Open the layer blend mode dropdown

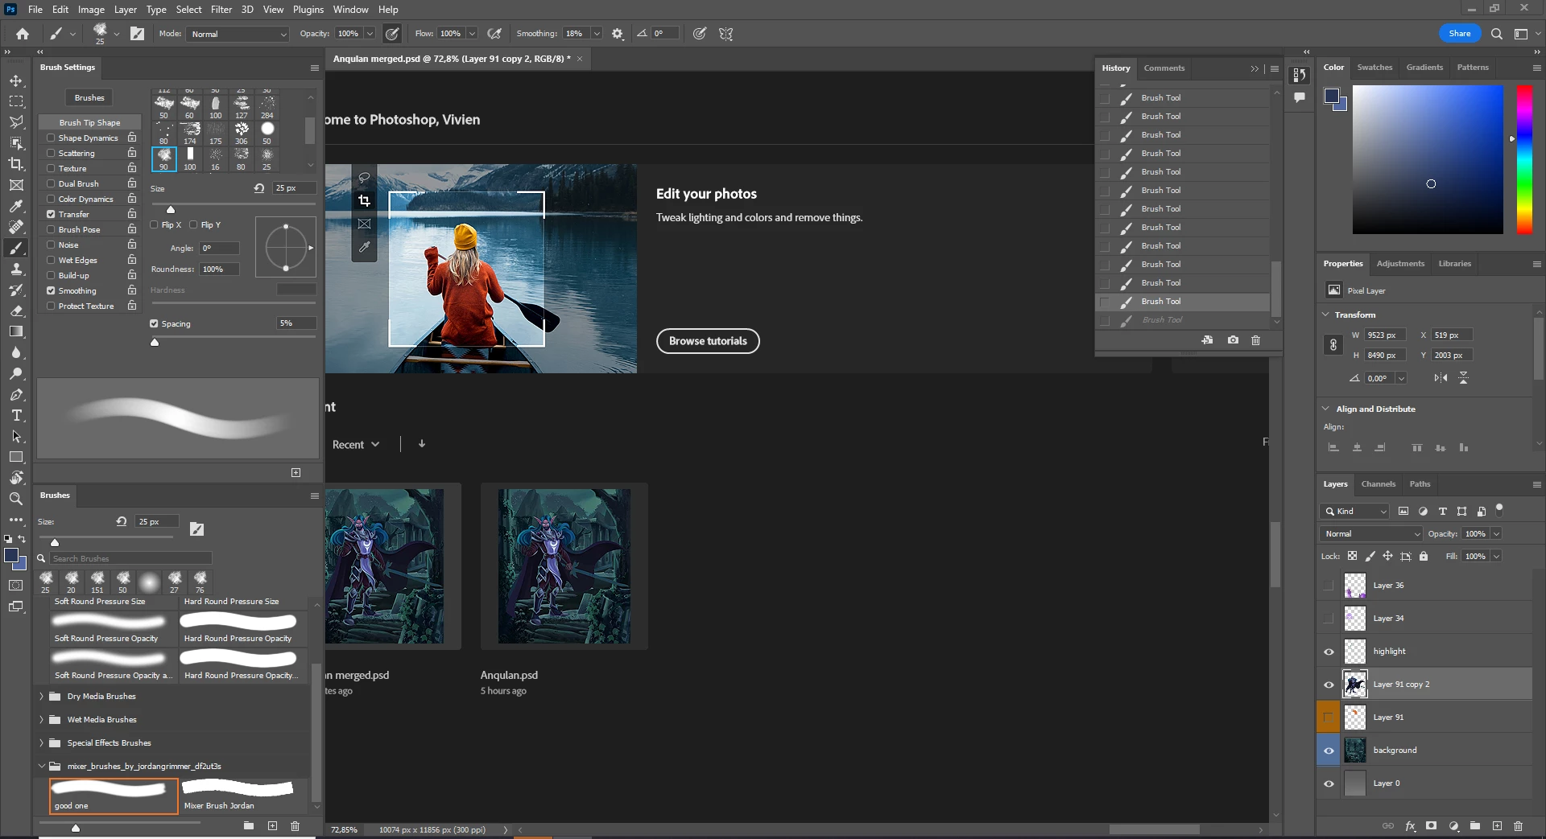tap(1372, 533)
